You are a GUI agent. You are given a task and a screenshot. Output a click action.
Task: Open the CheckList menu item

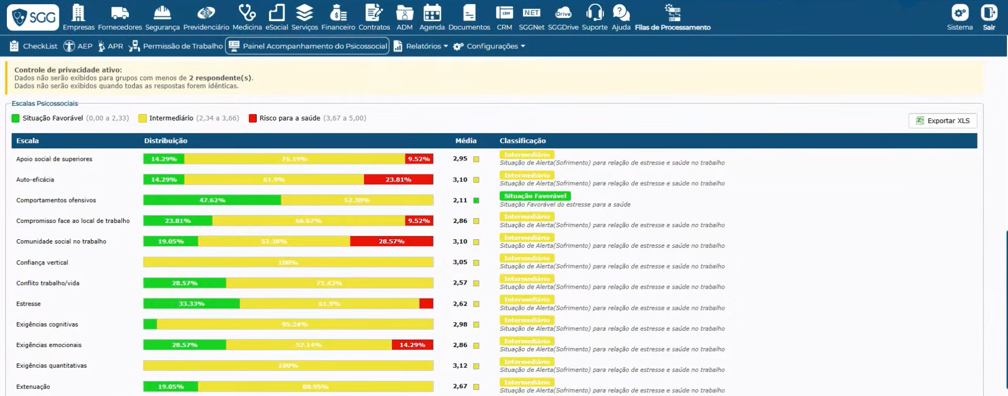(34, 46)
